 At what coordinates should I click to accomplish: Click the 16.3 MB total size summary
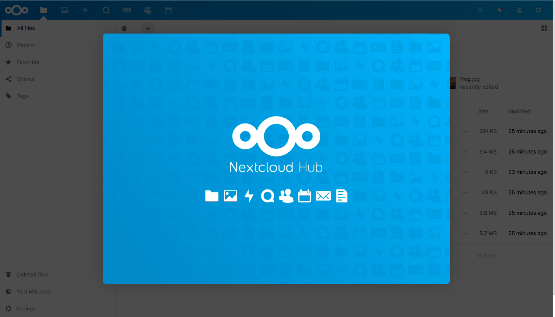pyautogui.click(x=486, y=256)
